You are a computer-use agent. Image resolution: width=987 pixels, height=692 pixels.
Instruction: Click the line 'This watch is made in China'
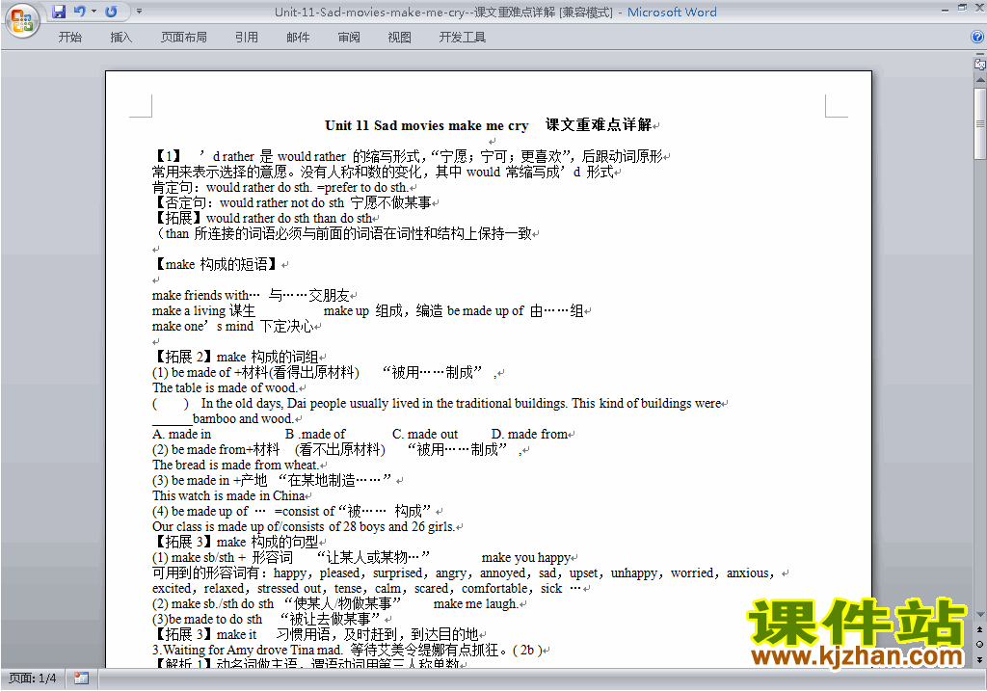pyautogui.click(x=228, y=495)
